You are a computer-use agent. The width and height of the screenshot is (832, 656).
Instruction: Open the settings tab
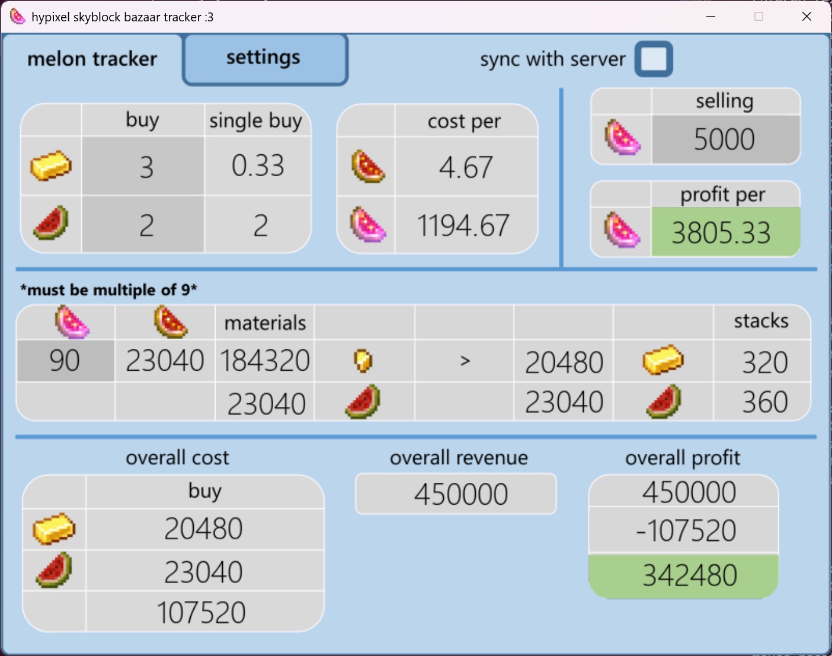(x=265, y=59)
